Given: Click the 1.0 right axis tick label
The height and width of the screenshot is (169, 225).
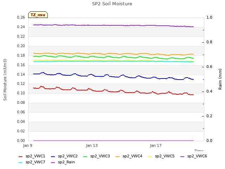Looking at the screenshot, I should pos(209,17).
